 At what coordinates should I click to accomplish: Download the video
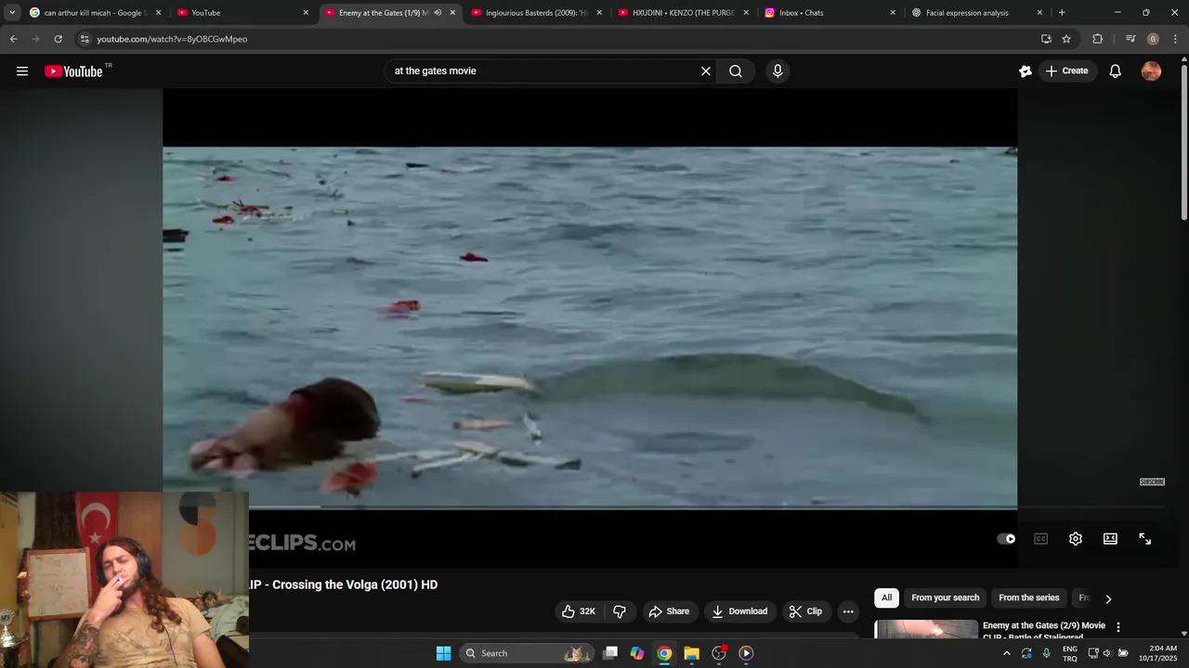coord(739,611)
